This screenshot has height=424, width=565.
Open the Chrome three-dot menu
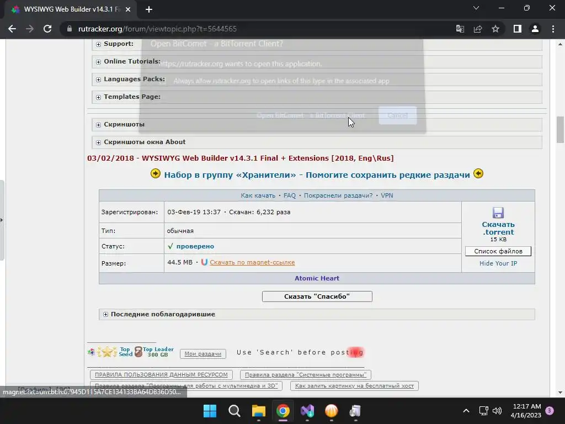pos(553,29)
